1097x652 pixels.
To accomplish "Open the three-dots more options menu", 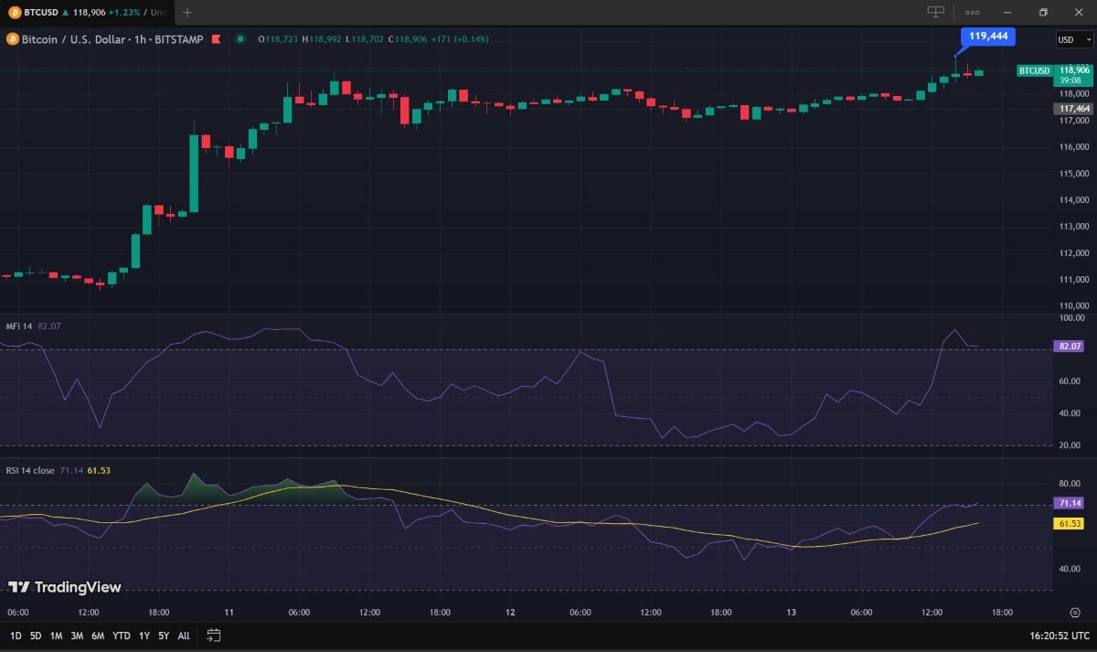I will 972,12.
